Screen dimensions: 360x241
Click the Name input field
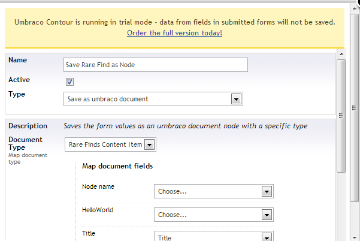156,65
